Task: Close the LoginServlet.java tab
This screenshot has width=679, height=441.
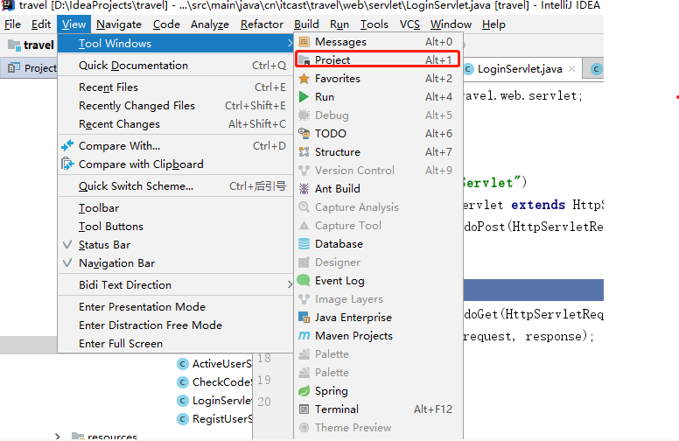Action: (571, 69)
